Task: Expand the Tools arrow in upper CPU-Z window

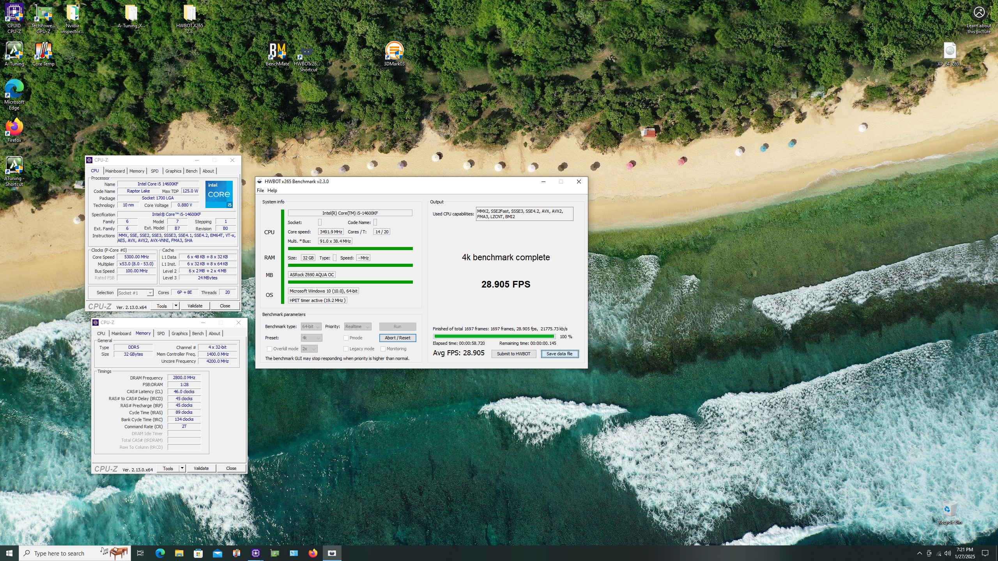Action: click(176, 306)
